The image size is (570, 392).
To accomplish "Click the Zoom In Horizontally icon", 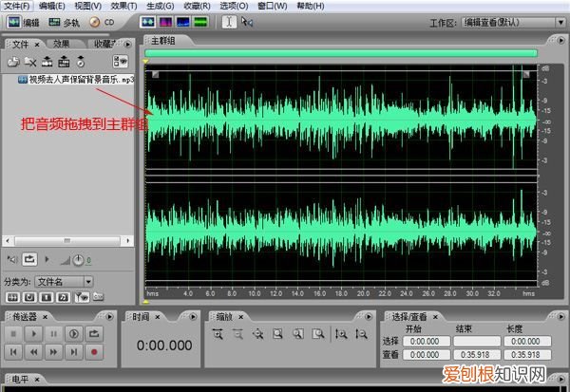I will (x=218, y=334).
